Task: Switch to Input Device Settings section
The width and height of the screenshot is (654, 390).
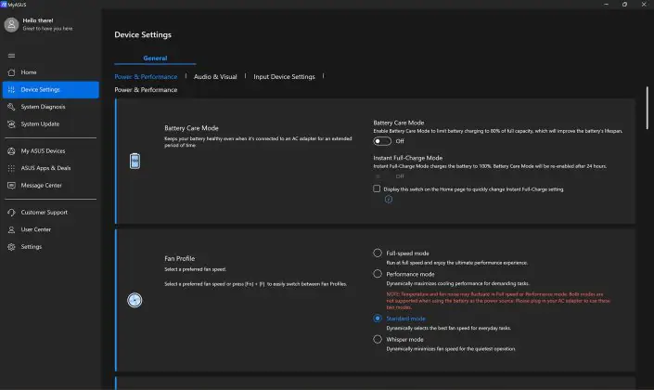Action: [x=284, y=77]
